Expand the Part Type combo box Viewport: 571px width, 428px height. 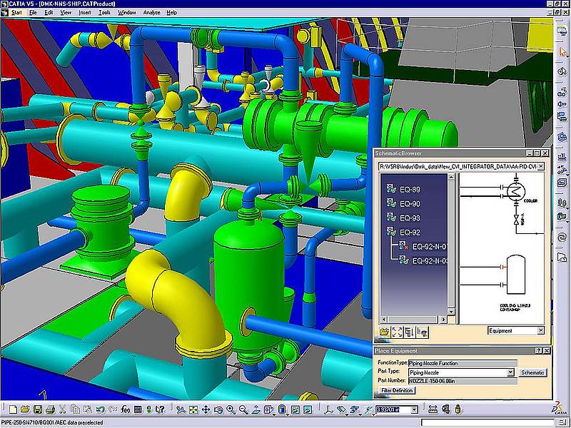click(x=510, y=372)
